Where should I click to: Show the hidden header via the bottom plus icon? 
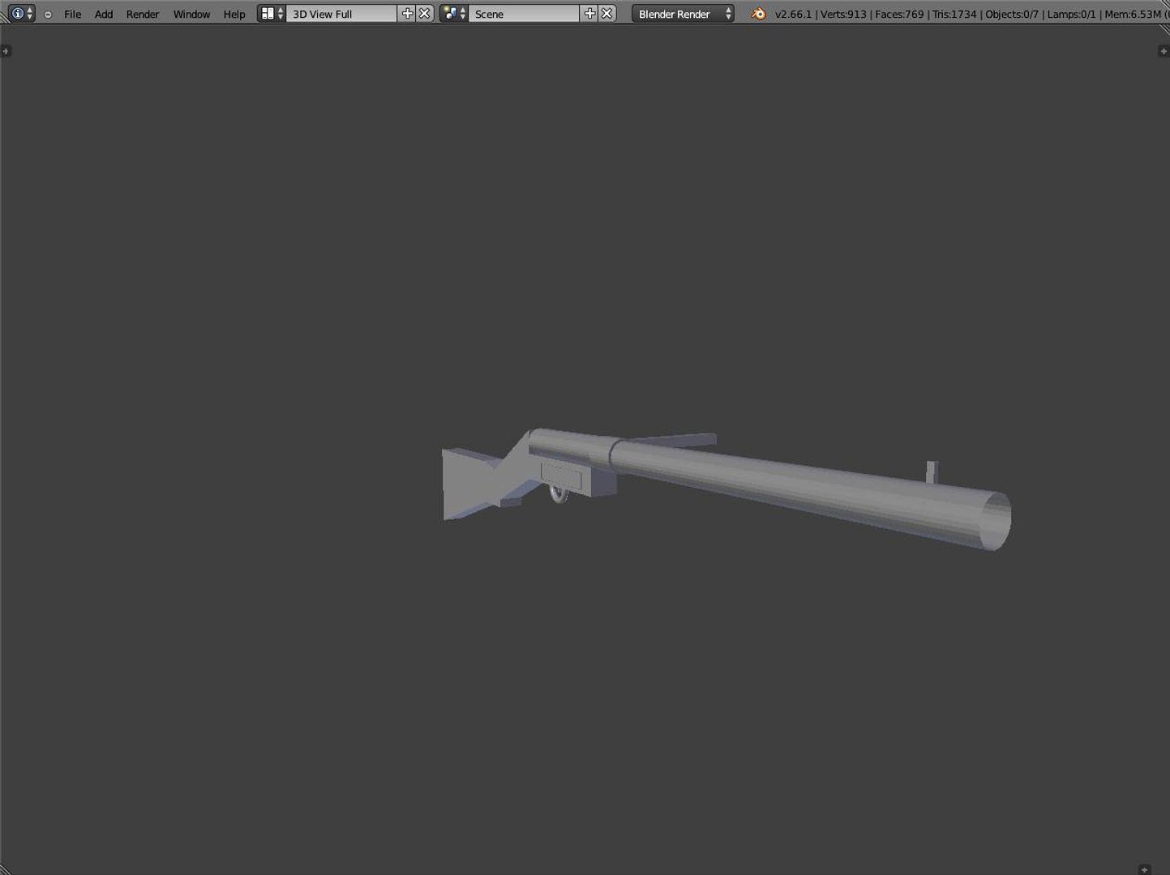[1144, 869]
